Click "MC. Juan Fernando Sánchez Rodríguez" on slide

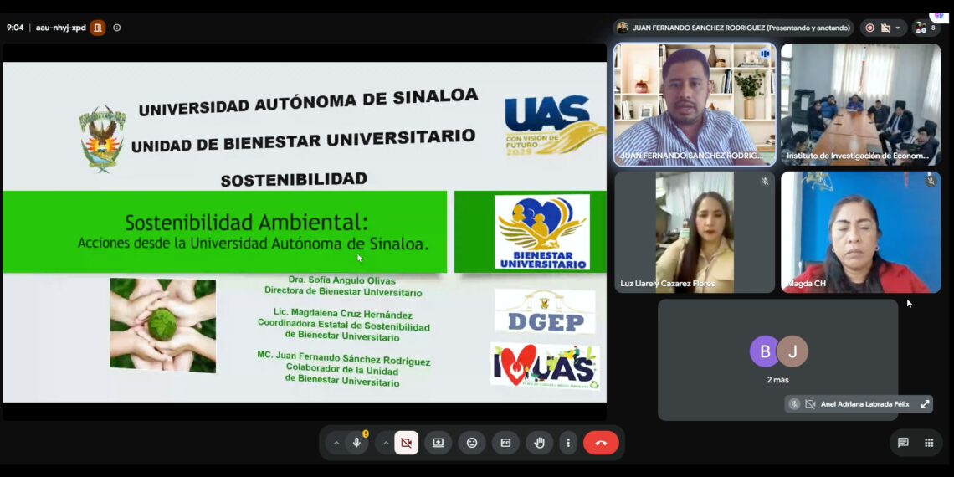[344, 357]
